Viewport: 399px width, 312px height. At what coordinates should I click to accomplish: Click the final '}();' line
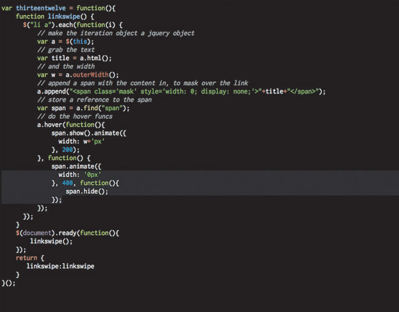tap(8, 283)
